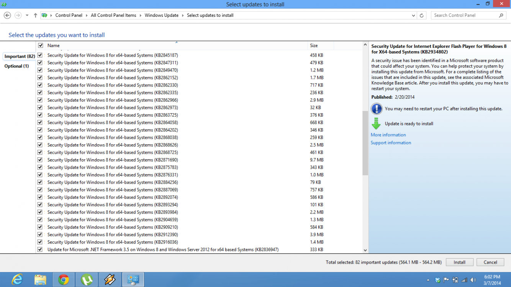Select Security Update row KB2847311

(199, 63)
